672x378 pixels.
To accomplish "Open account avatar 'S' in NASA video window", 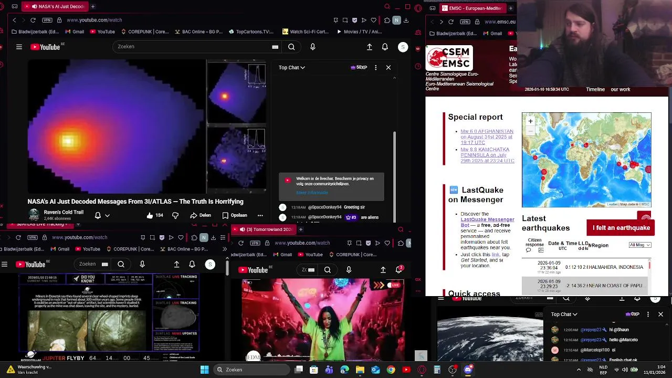I will 403,47.
